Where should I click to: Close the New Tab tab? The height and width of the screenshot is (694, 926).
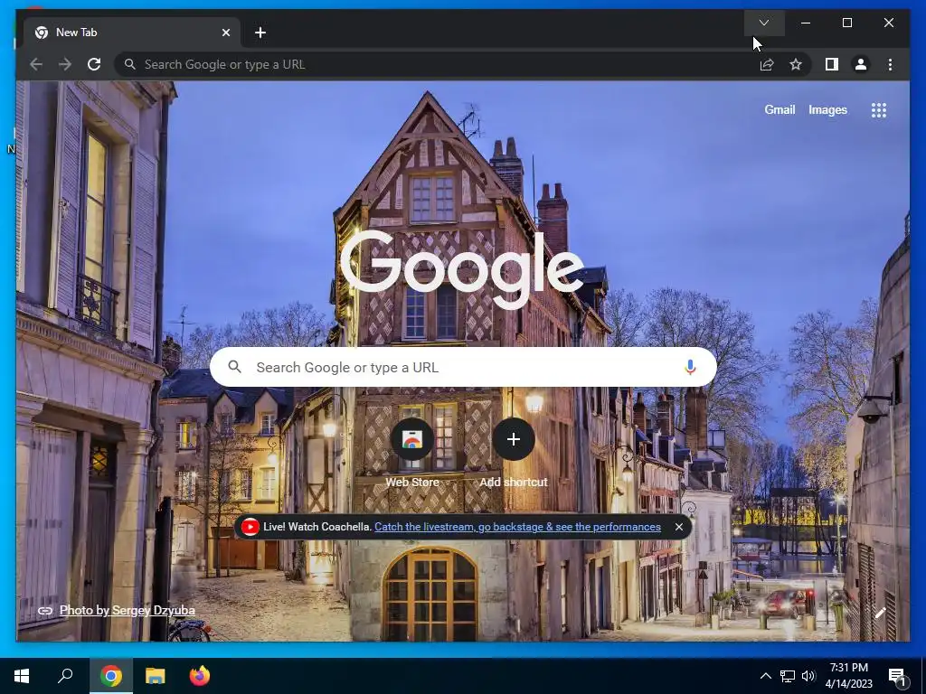pos(225,33)
